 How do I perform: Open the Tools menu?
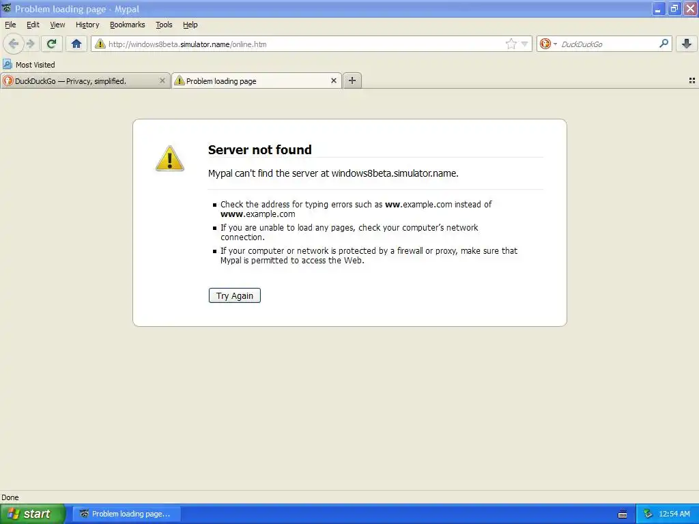click(x=164, y=25)
